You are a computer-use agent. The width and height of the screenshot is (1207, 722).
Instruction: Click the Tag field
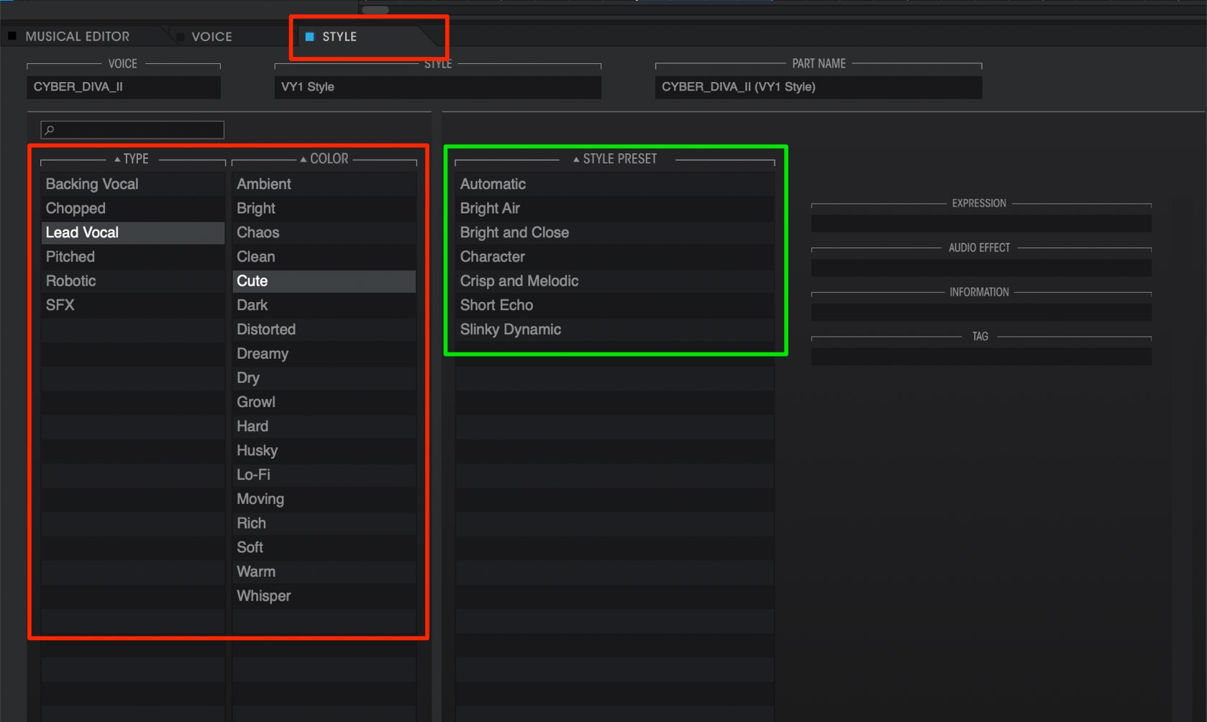[981, 357]
